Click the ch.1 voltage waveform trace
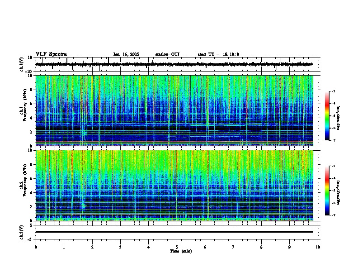358x277 pixels. tap(174, 64)
